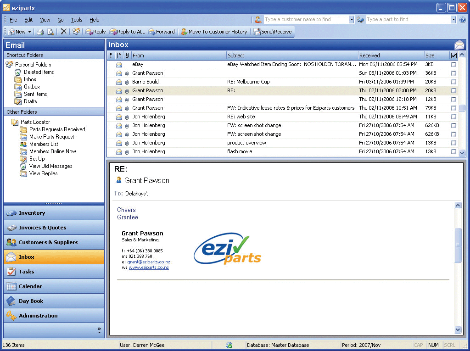Click the message list scrollbar thumb
Image resolution: width=470 pixels, height=351 pixels.
click(x=462, y=108)
